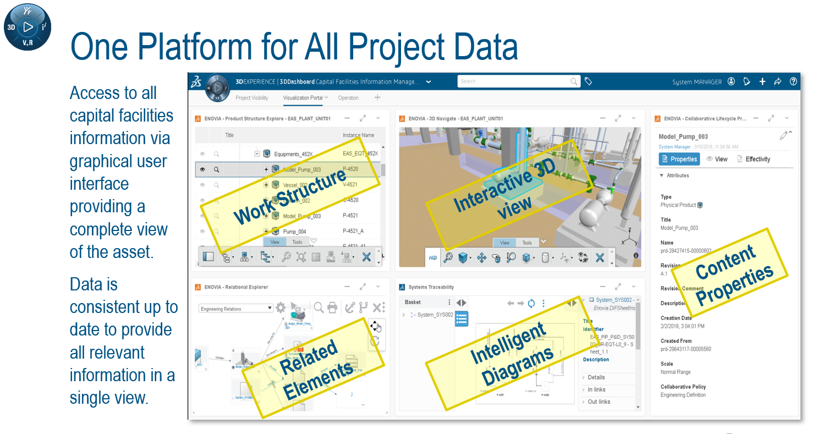Click the 3DEXPERIENCE compass icon

click(x=218, y=87)
